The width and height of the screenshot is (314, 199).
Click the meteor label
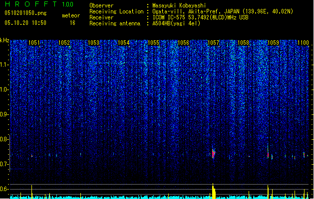point(71,15)
